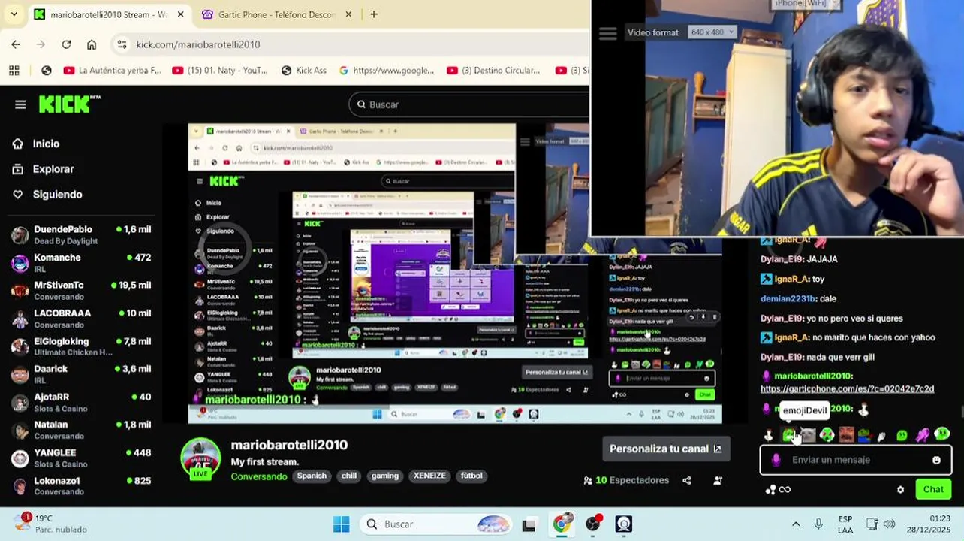Screen dimensions: 964x541
Task: Open the Chrome apps grid in bookmarks bar
Action: (14, 71)
